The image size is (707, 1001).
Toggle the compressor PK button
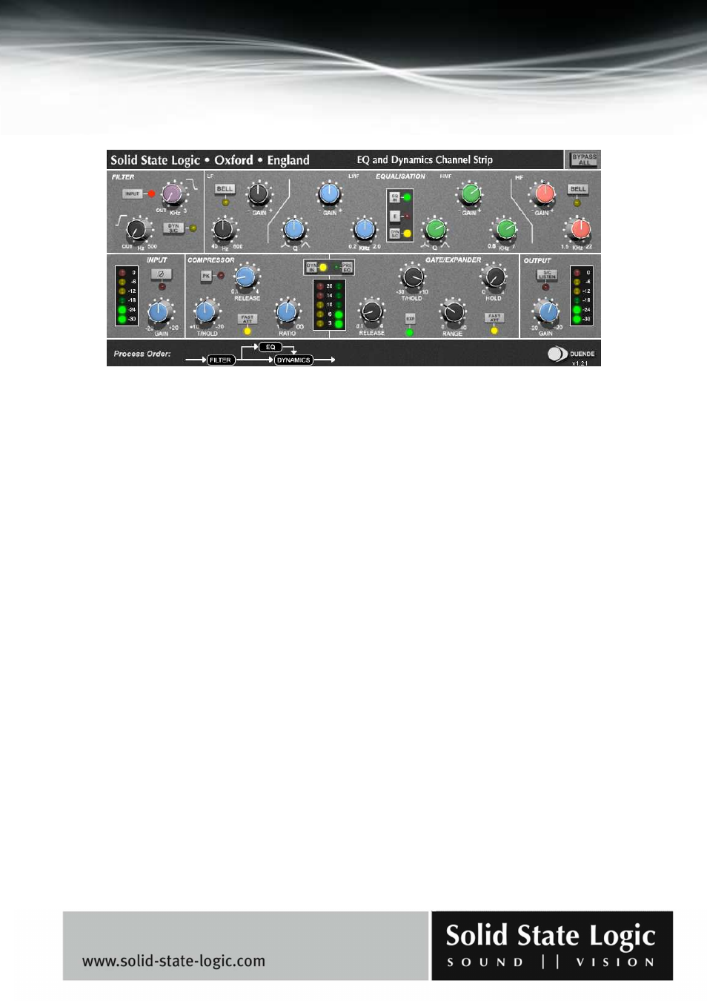click(x=206, y=276)
